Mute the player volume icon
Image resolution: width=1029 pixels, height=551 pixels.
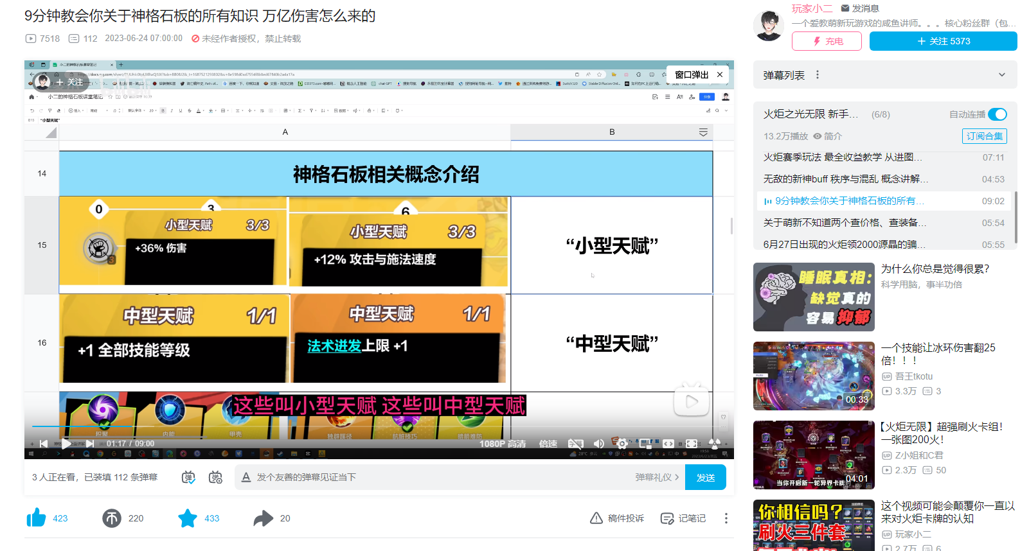point(599,444)
